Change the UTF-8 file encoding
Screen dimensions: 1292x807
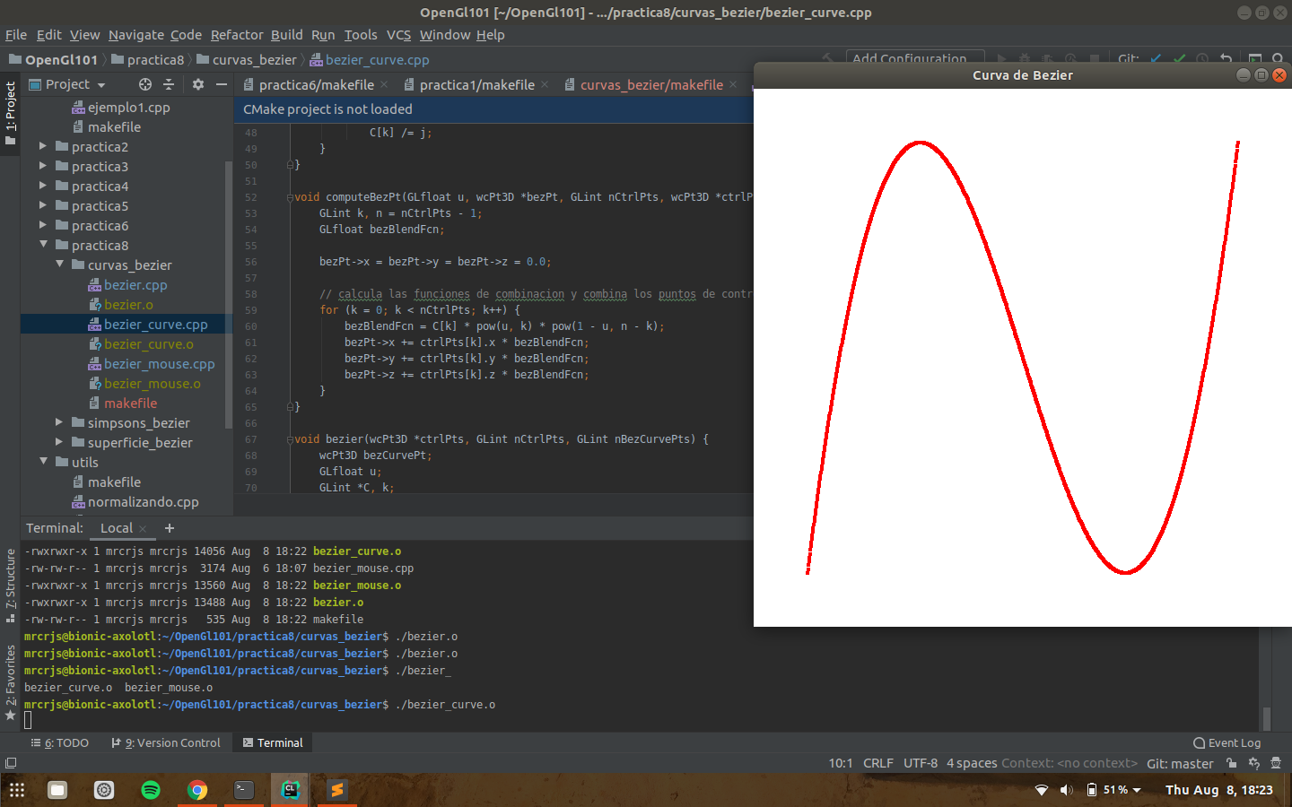pos(921,764)
